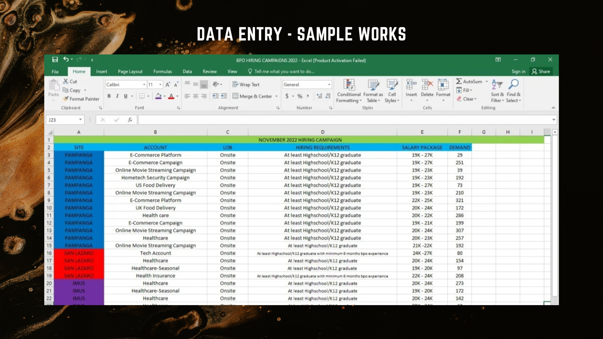The height and width of the screenshot is (339, 603).
Task: Click AutoSum
Action: [x=469, y=81]
